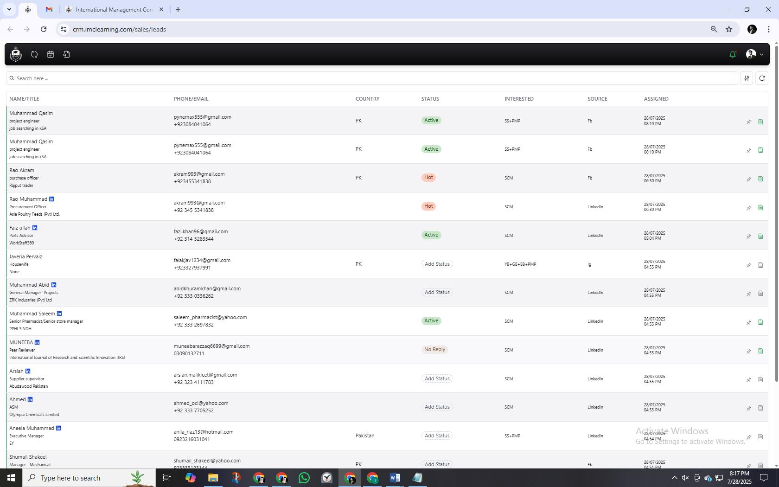779x487 pixels.
Task: Click the crm.imclearning.com address bar
Action: [119, 29]
